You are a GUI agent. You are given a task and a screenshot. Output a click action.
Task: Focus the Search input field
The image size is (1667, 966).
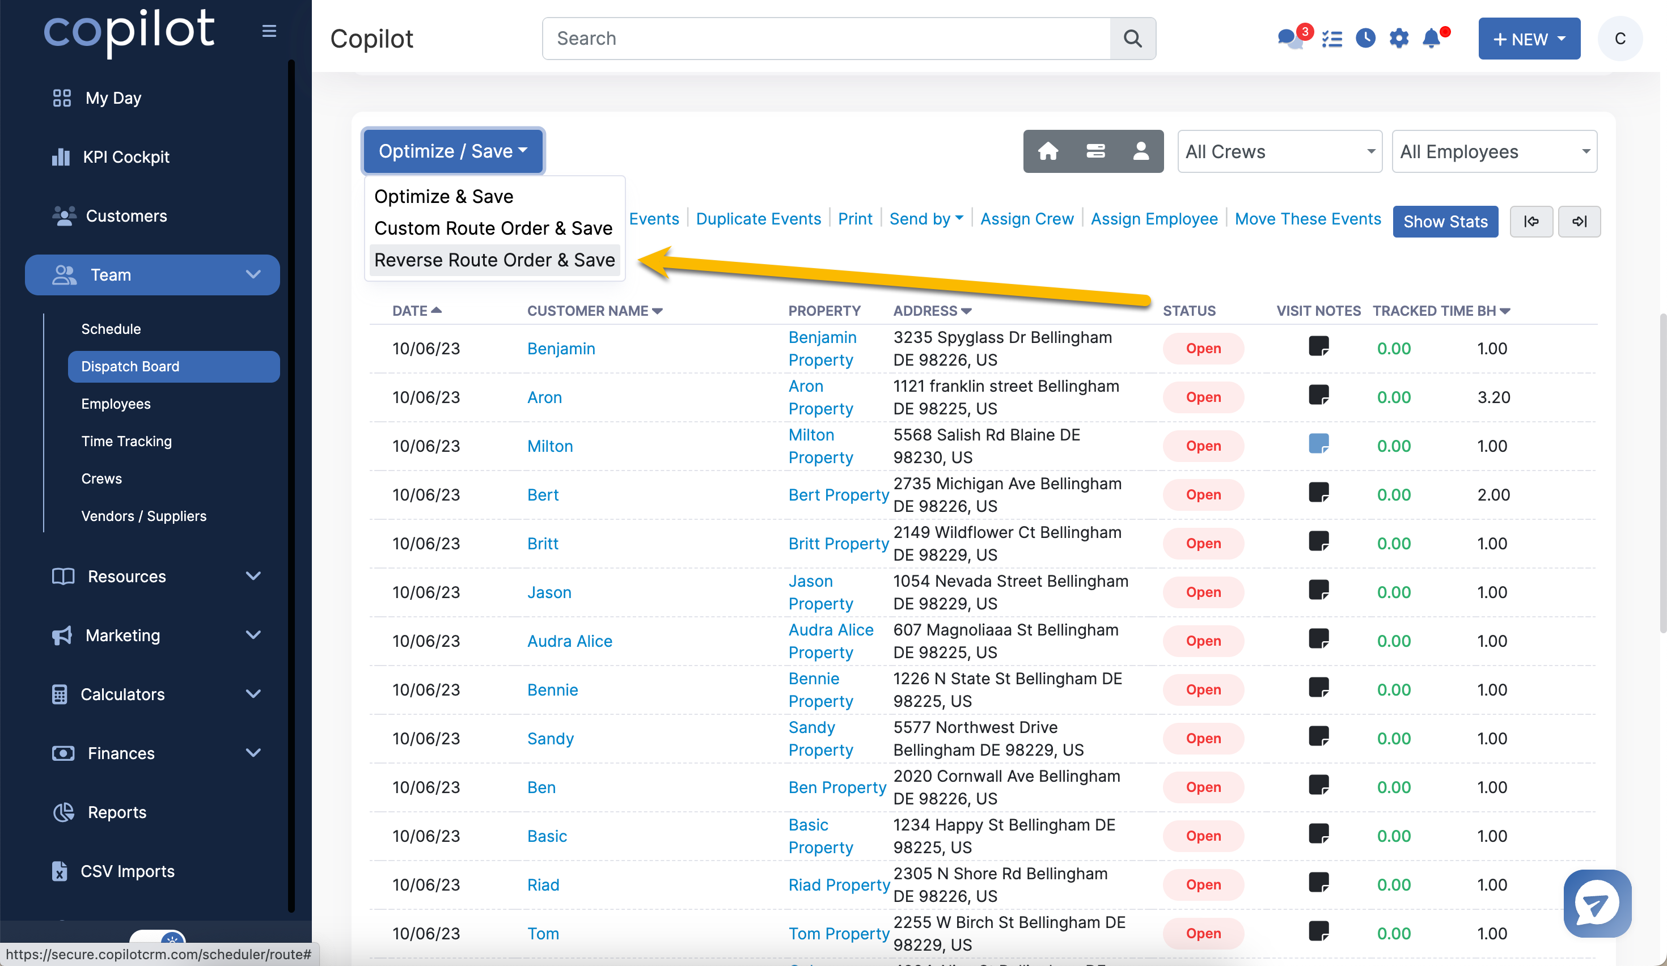click(x=826, y=39)
